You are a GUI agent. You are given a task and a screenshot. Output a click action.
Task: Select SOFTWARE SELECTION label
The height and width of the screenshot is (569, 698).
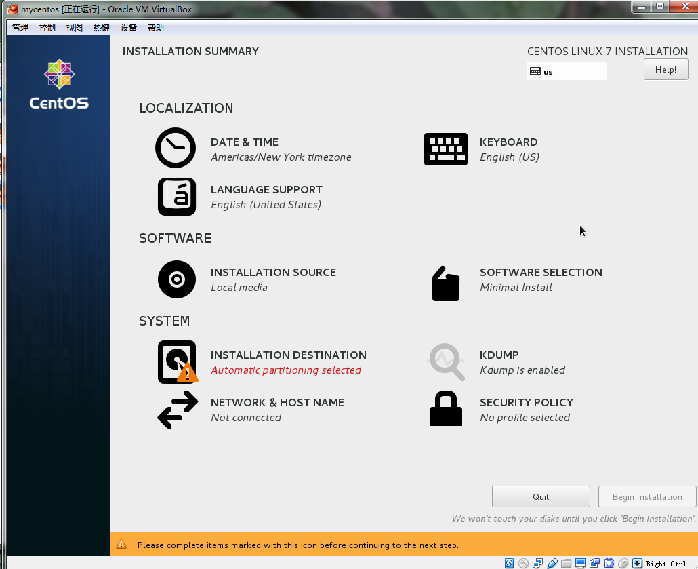[541, 272]
